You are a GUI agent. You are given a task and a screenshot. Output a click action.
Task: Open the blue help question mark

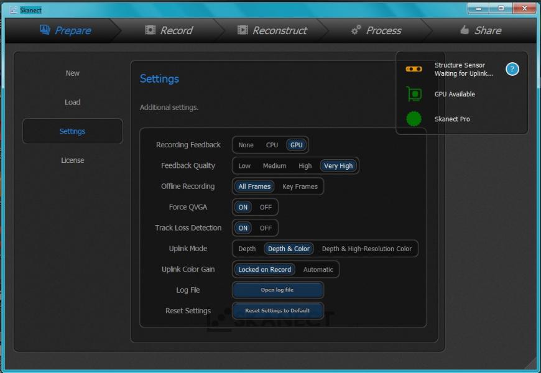511,68
